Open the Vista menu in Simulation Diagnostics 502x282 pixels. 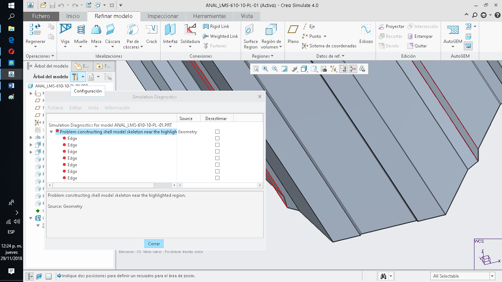[93, 108]
